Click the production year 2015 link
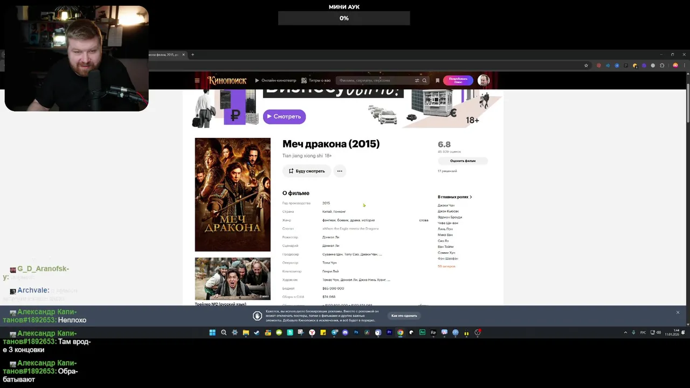The width and height of the screenshot is (690, 388). tap(326, 203)
